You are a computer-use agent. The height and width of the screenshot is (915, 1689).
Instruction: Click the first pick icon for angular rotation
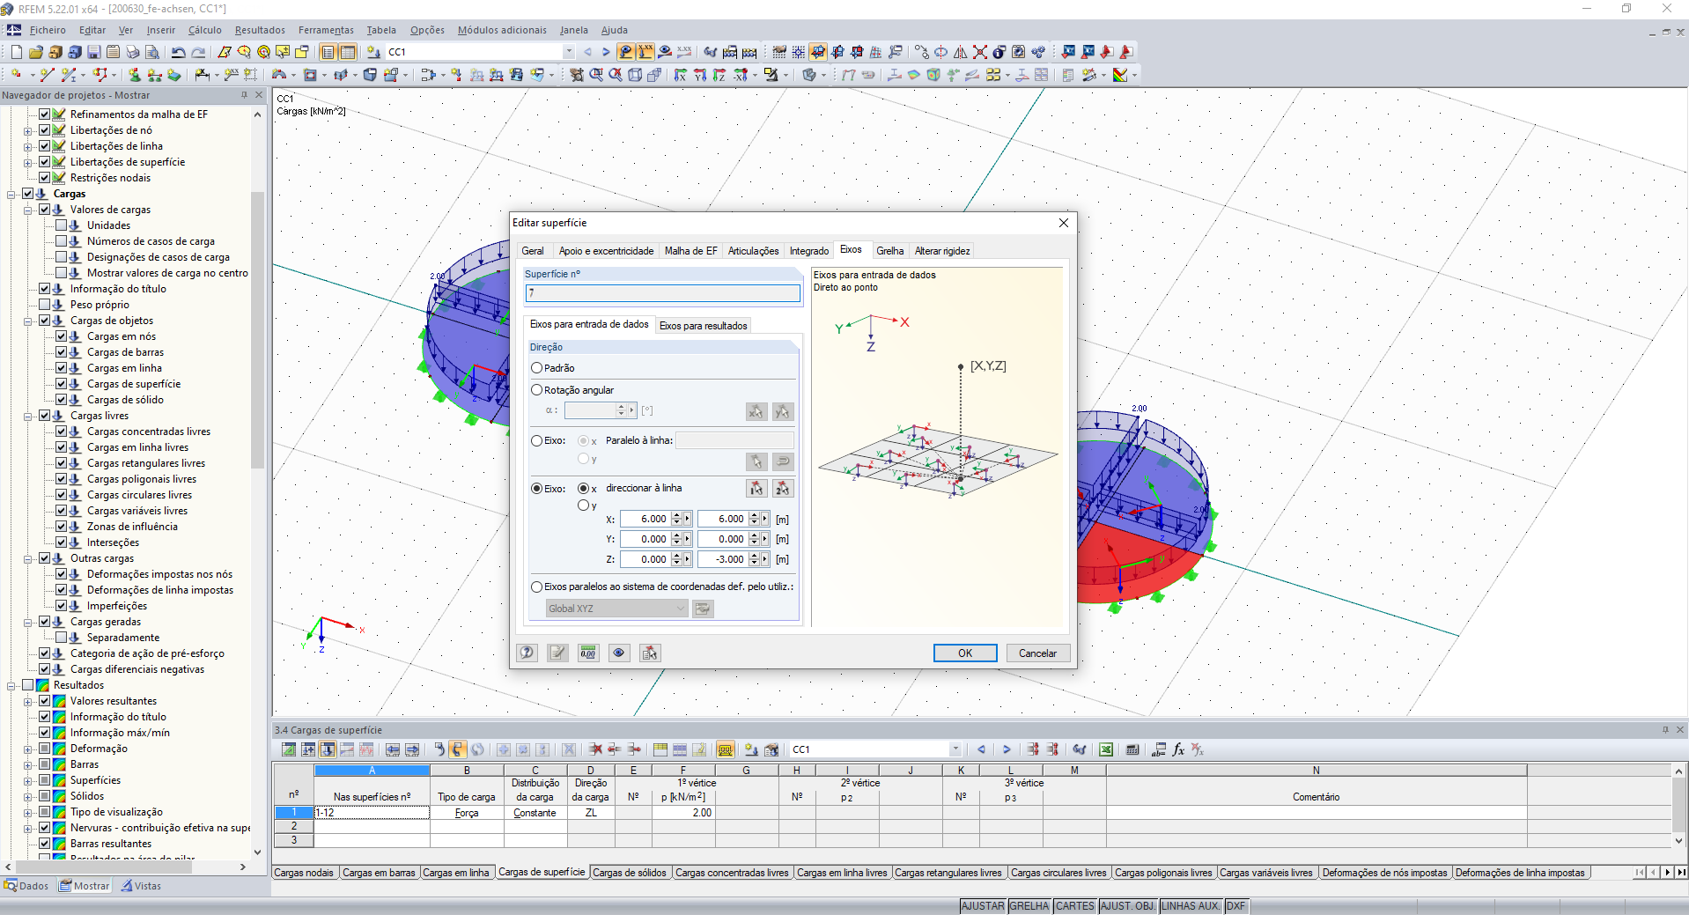(756, 411)
